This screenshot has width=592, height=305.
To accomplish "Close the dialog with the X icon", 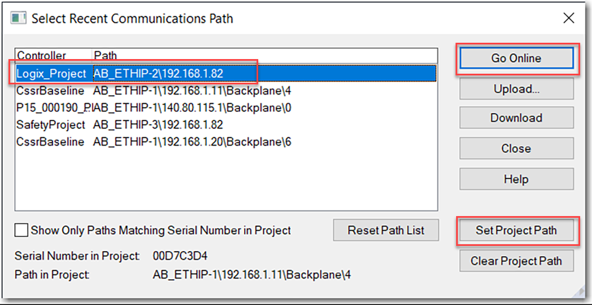I will pyautogui.click(x=569, y=18).
